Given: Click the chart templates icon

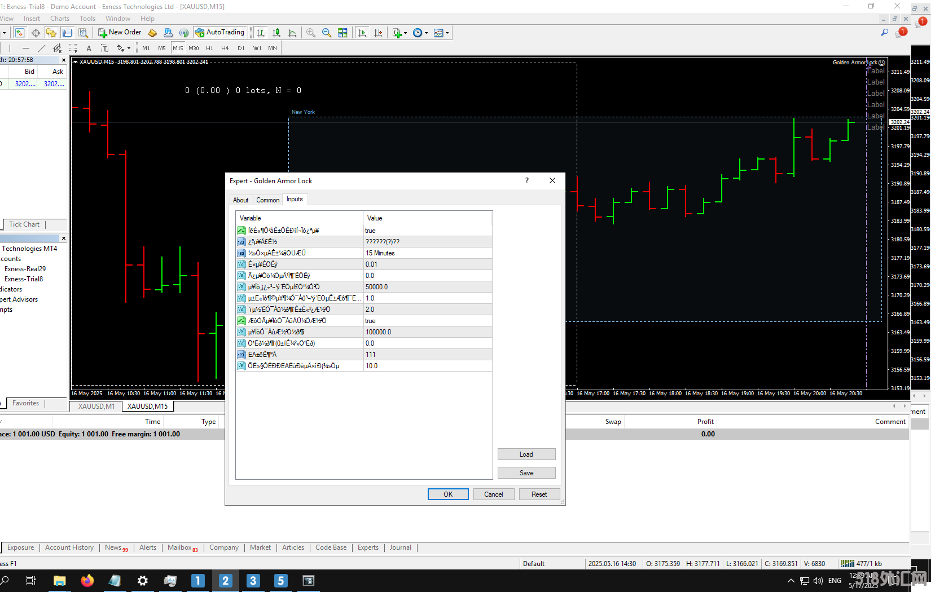Looking at the screenshot, I should tap(438, 33).
